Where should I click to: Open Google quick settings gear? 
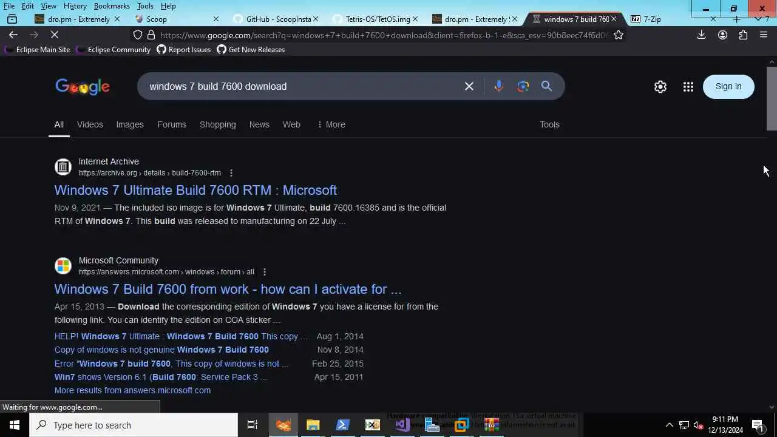tap(660, 87)
